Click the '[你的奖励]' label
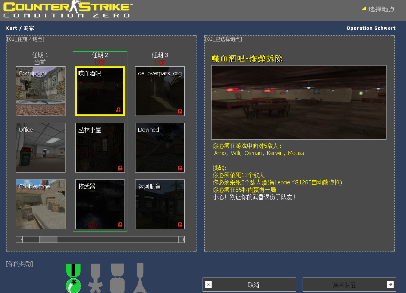Screen dimensions: 406x293 coord(20,264)
